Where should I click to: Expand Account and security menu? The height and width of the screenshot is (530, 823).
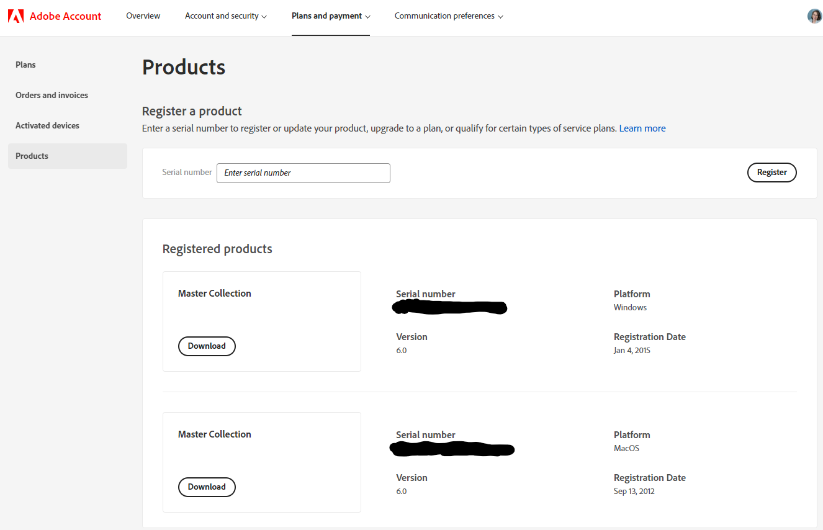pyautogui.click(x=226, y=16)
